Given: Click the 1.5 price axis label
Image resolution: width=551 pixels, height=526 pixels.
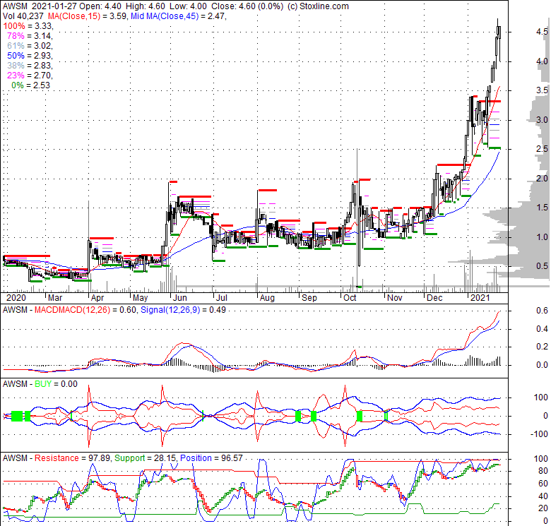Looking at the screenshot, I should pos(542,208).
